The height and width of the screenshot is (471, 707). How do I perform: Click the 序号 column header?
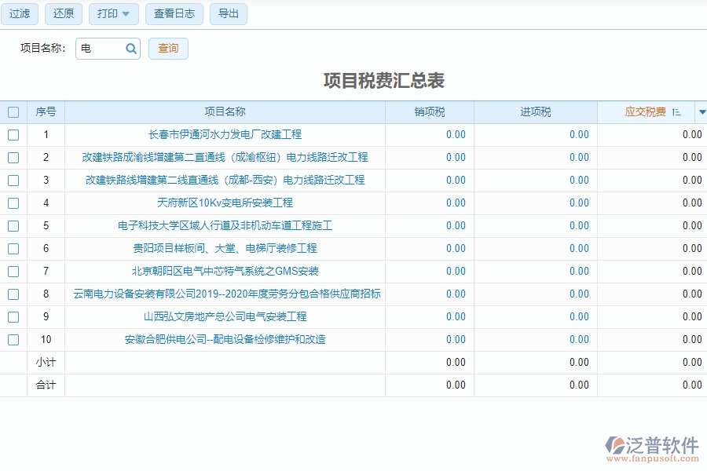(46, 111)
